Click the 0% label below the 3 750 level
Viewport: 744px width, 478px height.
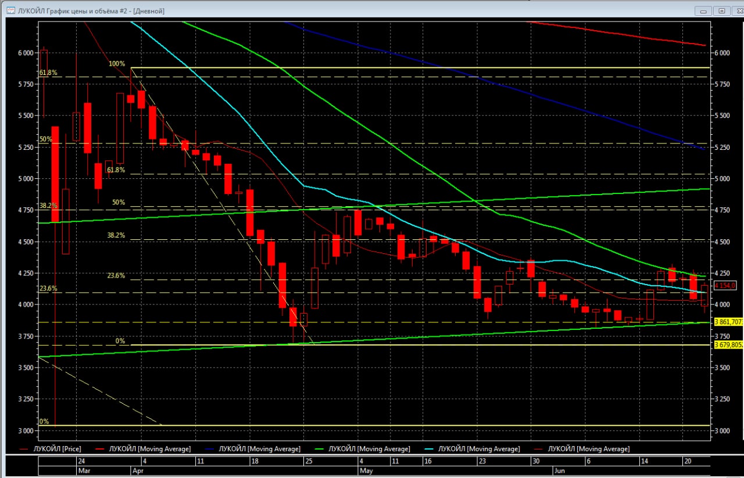(120, 341)
